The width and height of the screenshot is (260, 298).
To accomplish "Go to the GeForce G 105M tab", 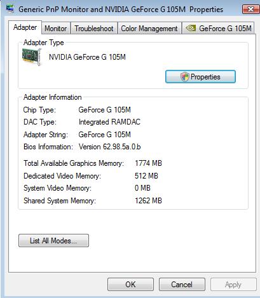I will (x=218, y=28).
